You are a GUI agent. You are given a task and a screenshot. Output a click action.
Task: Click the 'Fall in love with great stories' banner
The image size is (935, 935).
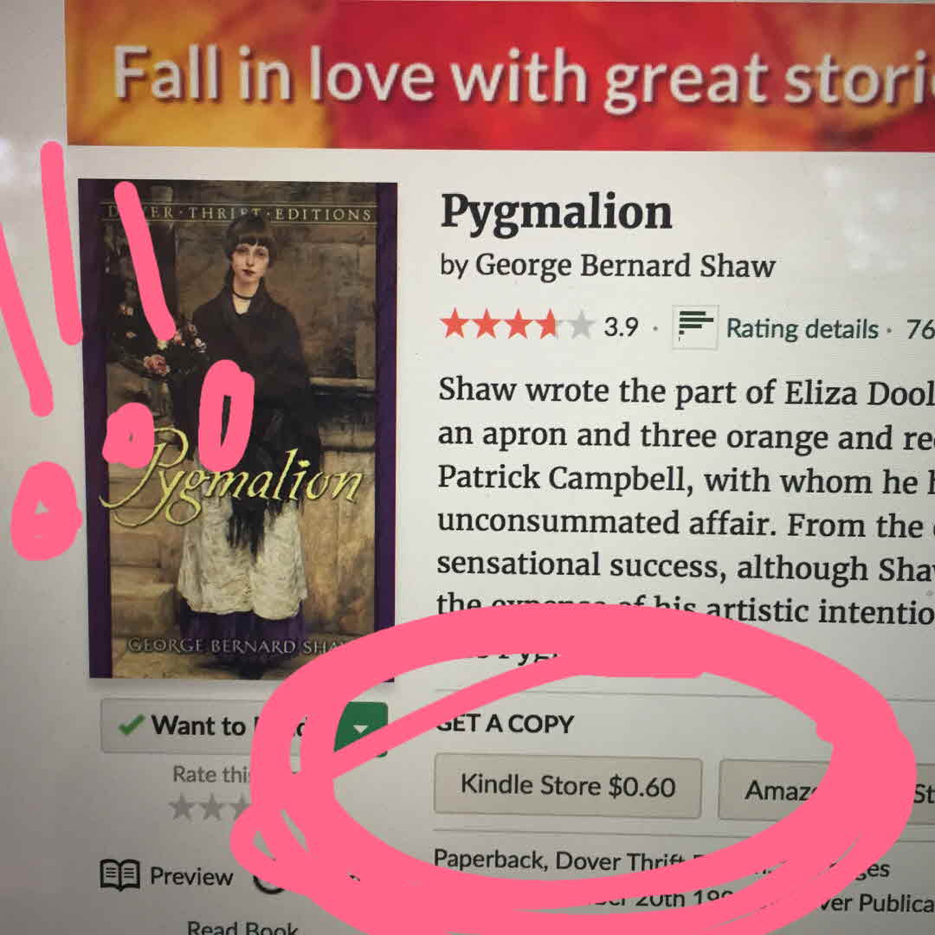pyautogui.click(x=501, y=74)
